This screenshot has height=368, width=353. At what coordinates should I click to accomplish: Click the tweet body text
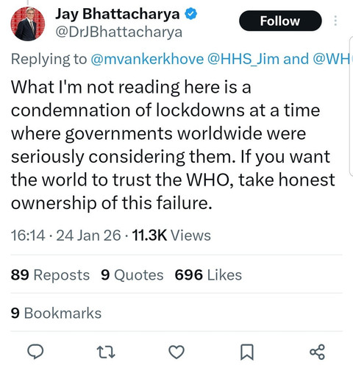(173, 145)
